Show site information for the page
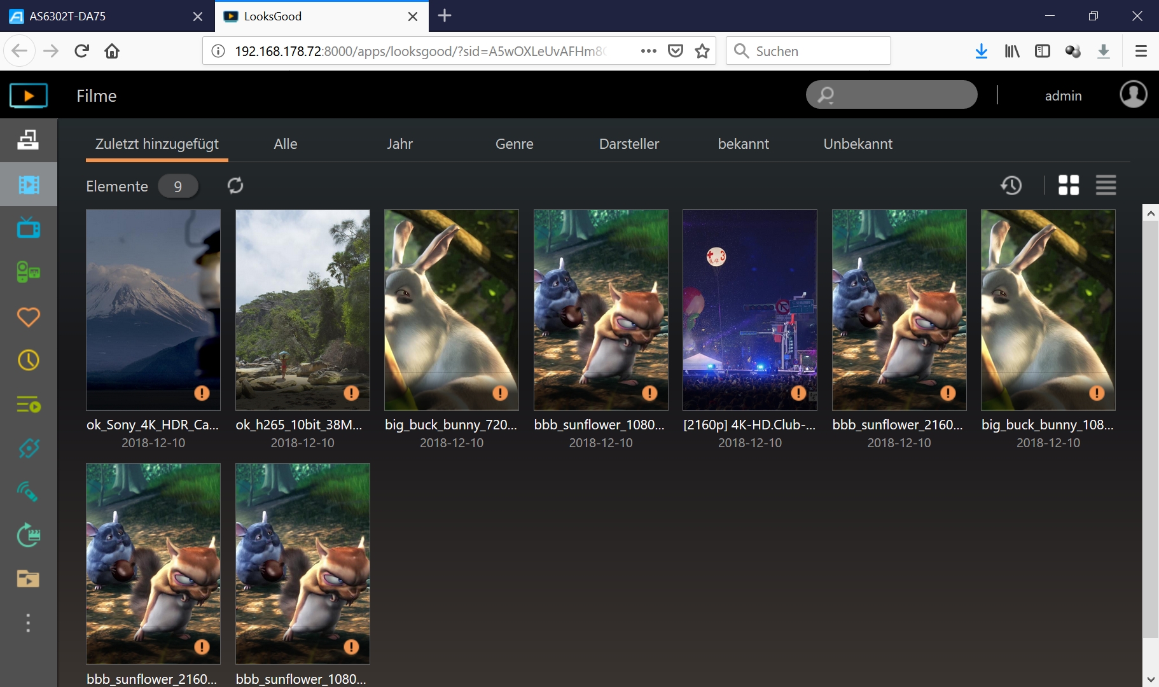 coord(218,51)
